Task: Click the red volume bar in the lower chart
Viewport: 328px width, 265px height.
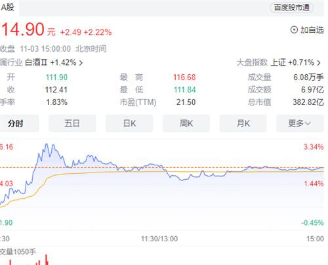Action: click(47, 260)
